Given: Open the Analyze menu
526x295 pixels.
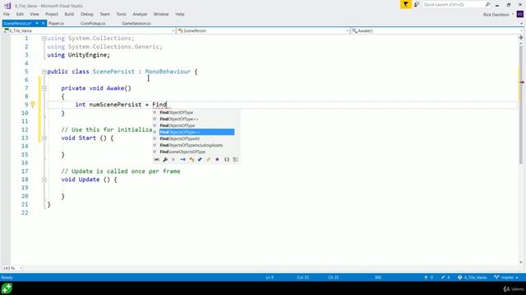Looking at the screenshot, I should coord(140,14).
